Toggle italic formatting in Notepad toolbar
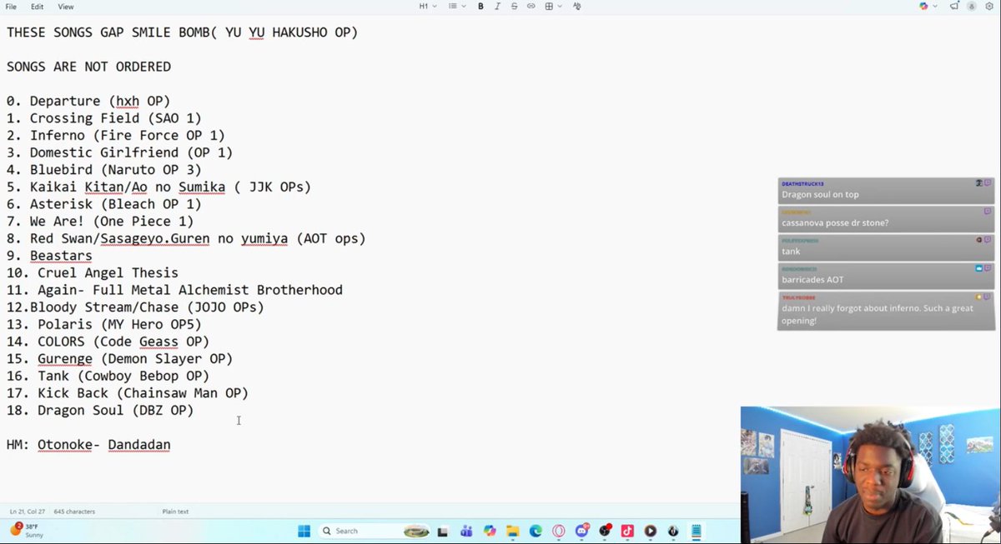1001x544 pixels. tap(497, 7)
